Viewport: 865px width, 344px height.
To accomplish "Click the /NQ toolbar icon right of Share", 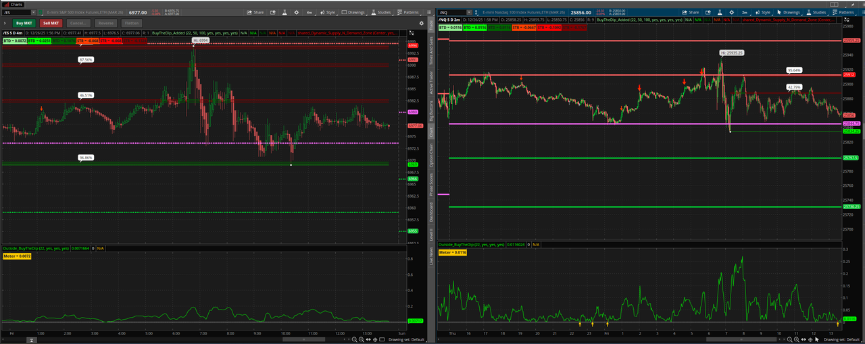I will point(708,12).
